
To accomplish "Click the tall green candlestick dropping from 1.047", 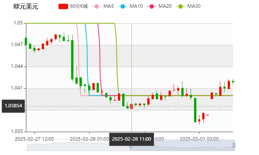I will 72,59.
